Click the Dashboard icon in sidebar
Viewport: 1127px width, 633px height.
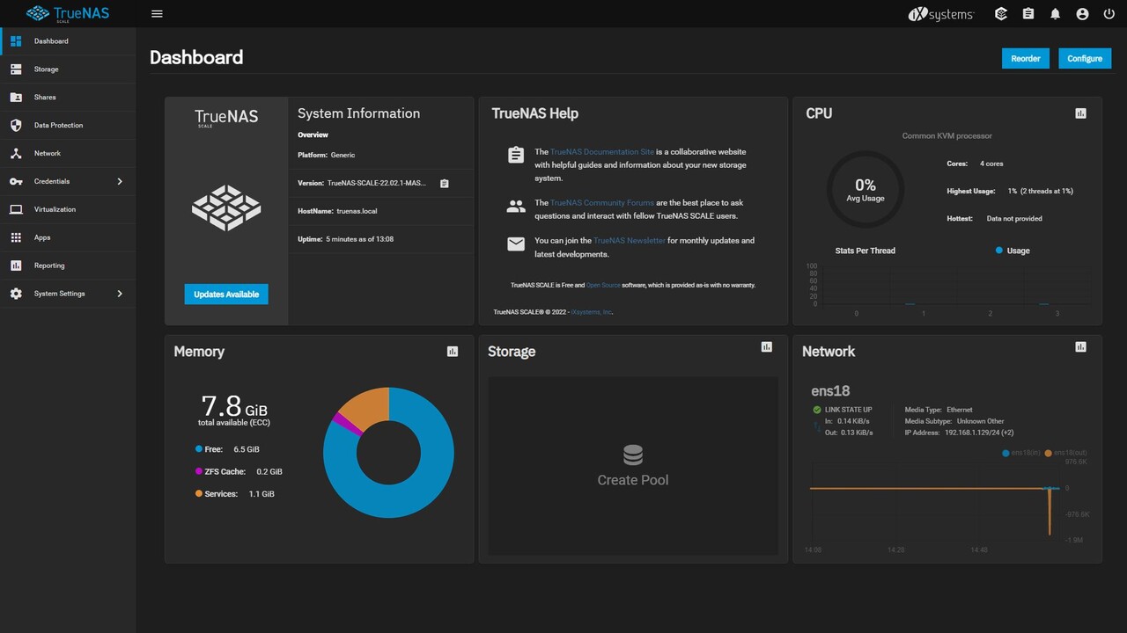[x=16, y=41]
